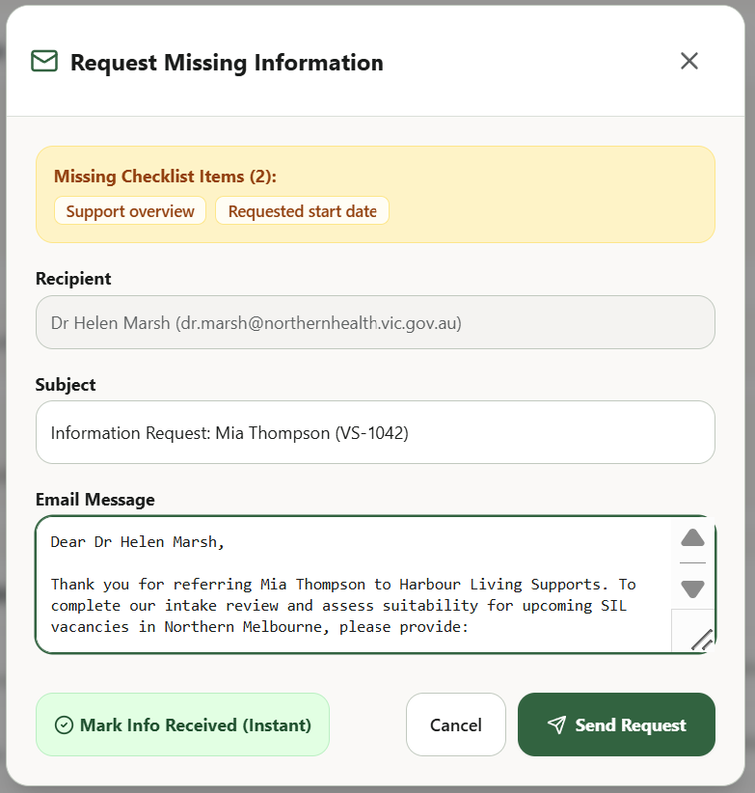
Task: Click the text area resize handle
Action: pyautogui.click(x=701, y=640)
